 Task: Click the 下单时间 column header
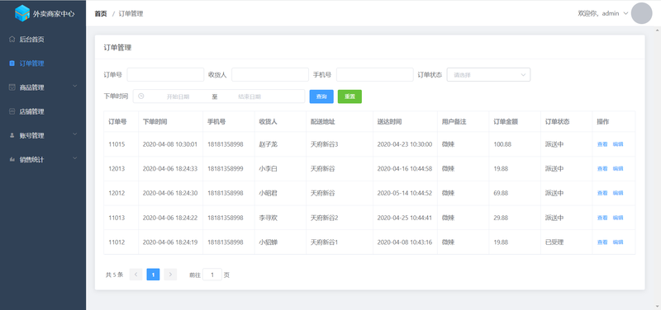coord(155,121)
